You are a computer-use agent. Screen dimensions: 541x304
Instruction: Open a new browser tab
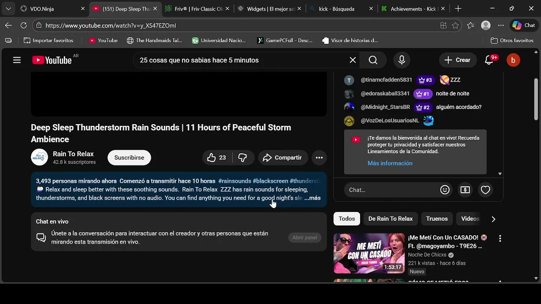pyautogui.click(x=458, y=8)
